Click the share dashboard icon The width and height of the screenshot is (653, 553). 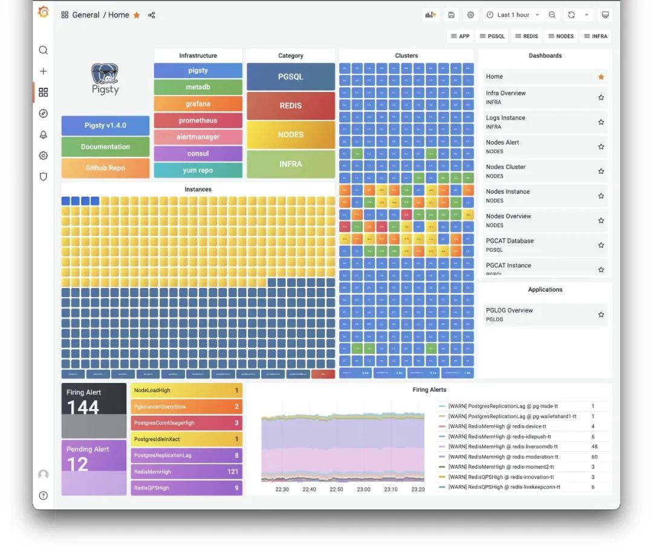(152, 15)
